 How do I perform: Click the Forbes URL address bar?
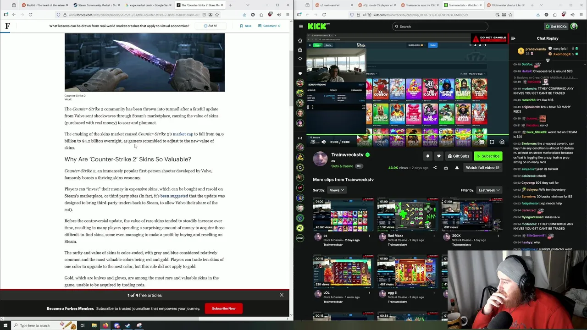coord(138,15)
